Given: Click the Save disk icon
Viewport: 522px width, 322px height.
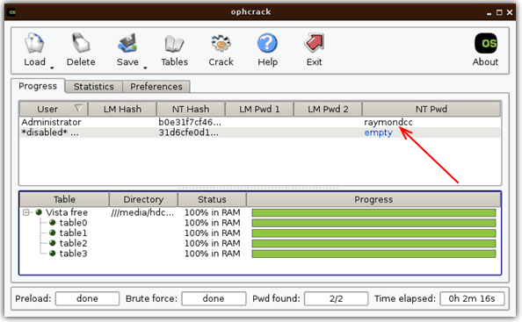Looking at the screenshot, I should (x=127, y=43).
